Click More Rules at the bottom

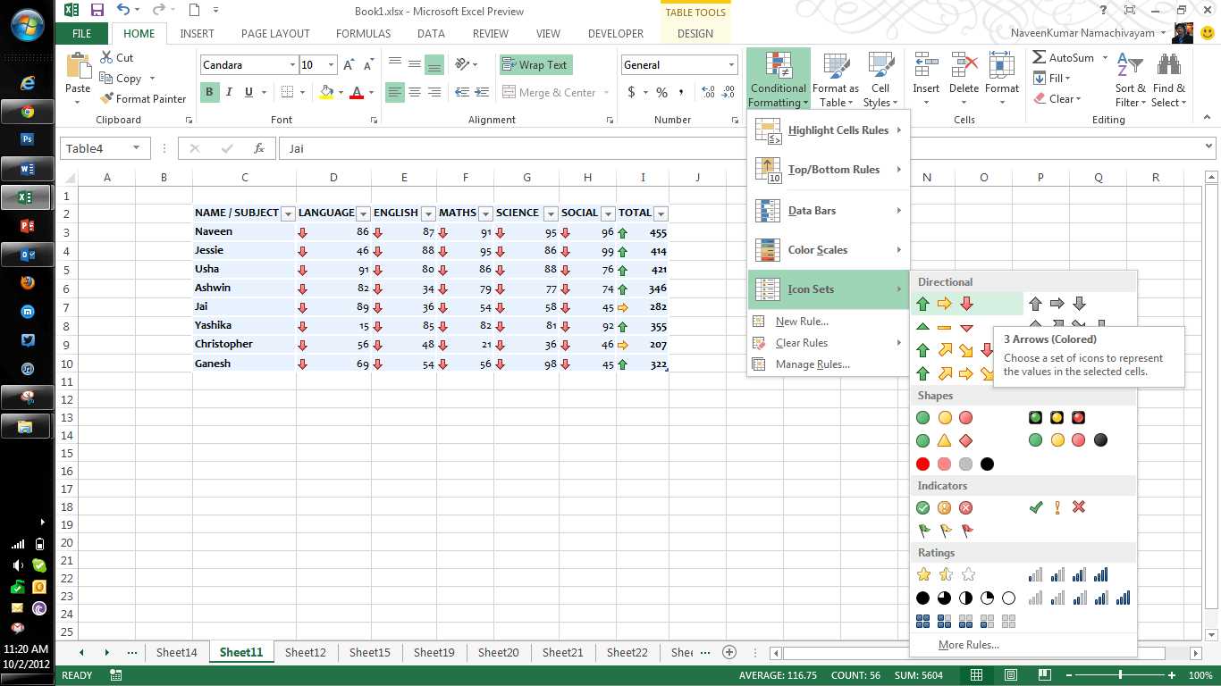pyautogui.click(x=969, y=645)
